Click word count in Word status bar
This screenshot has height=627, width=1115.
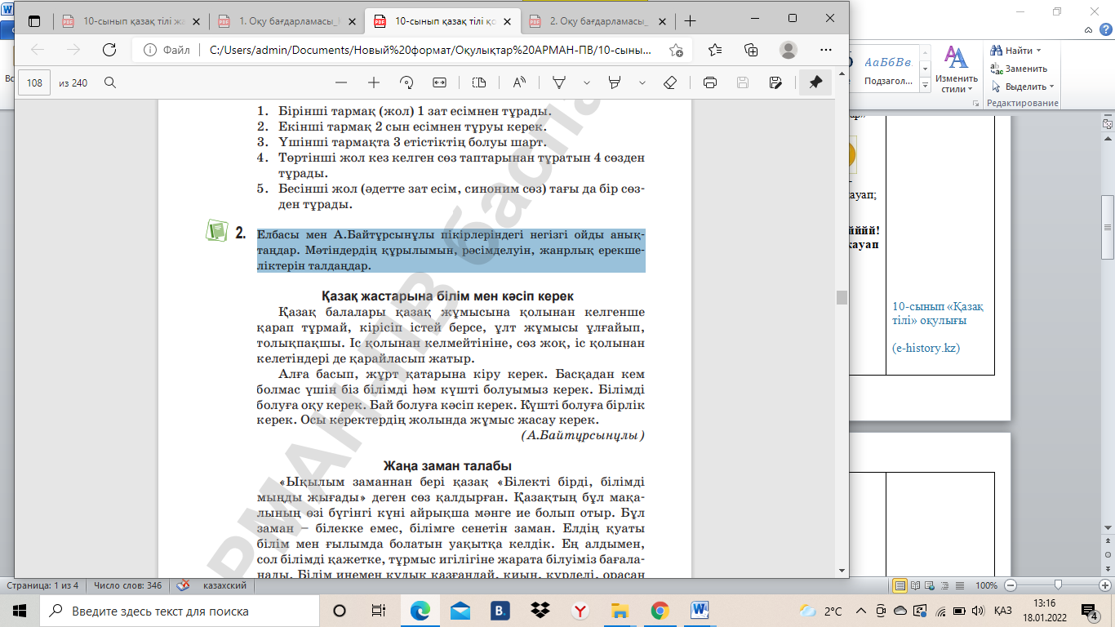click(127, 585)
